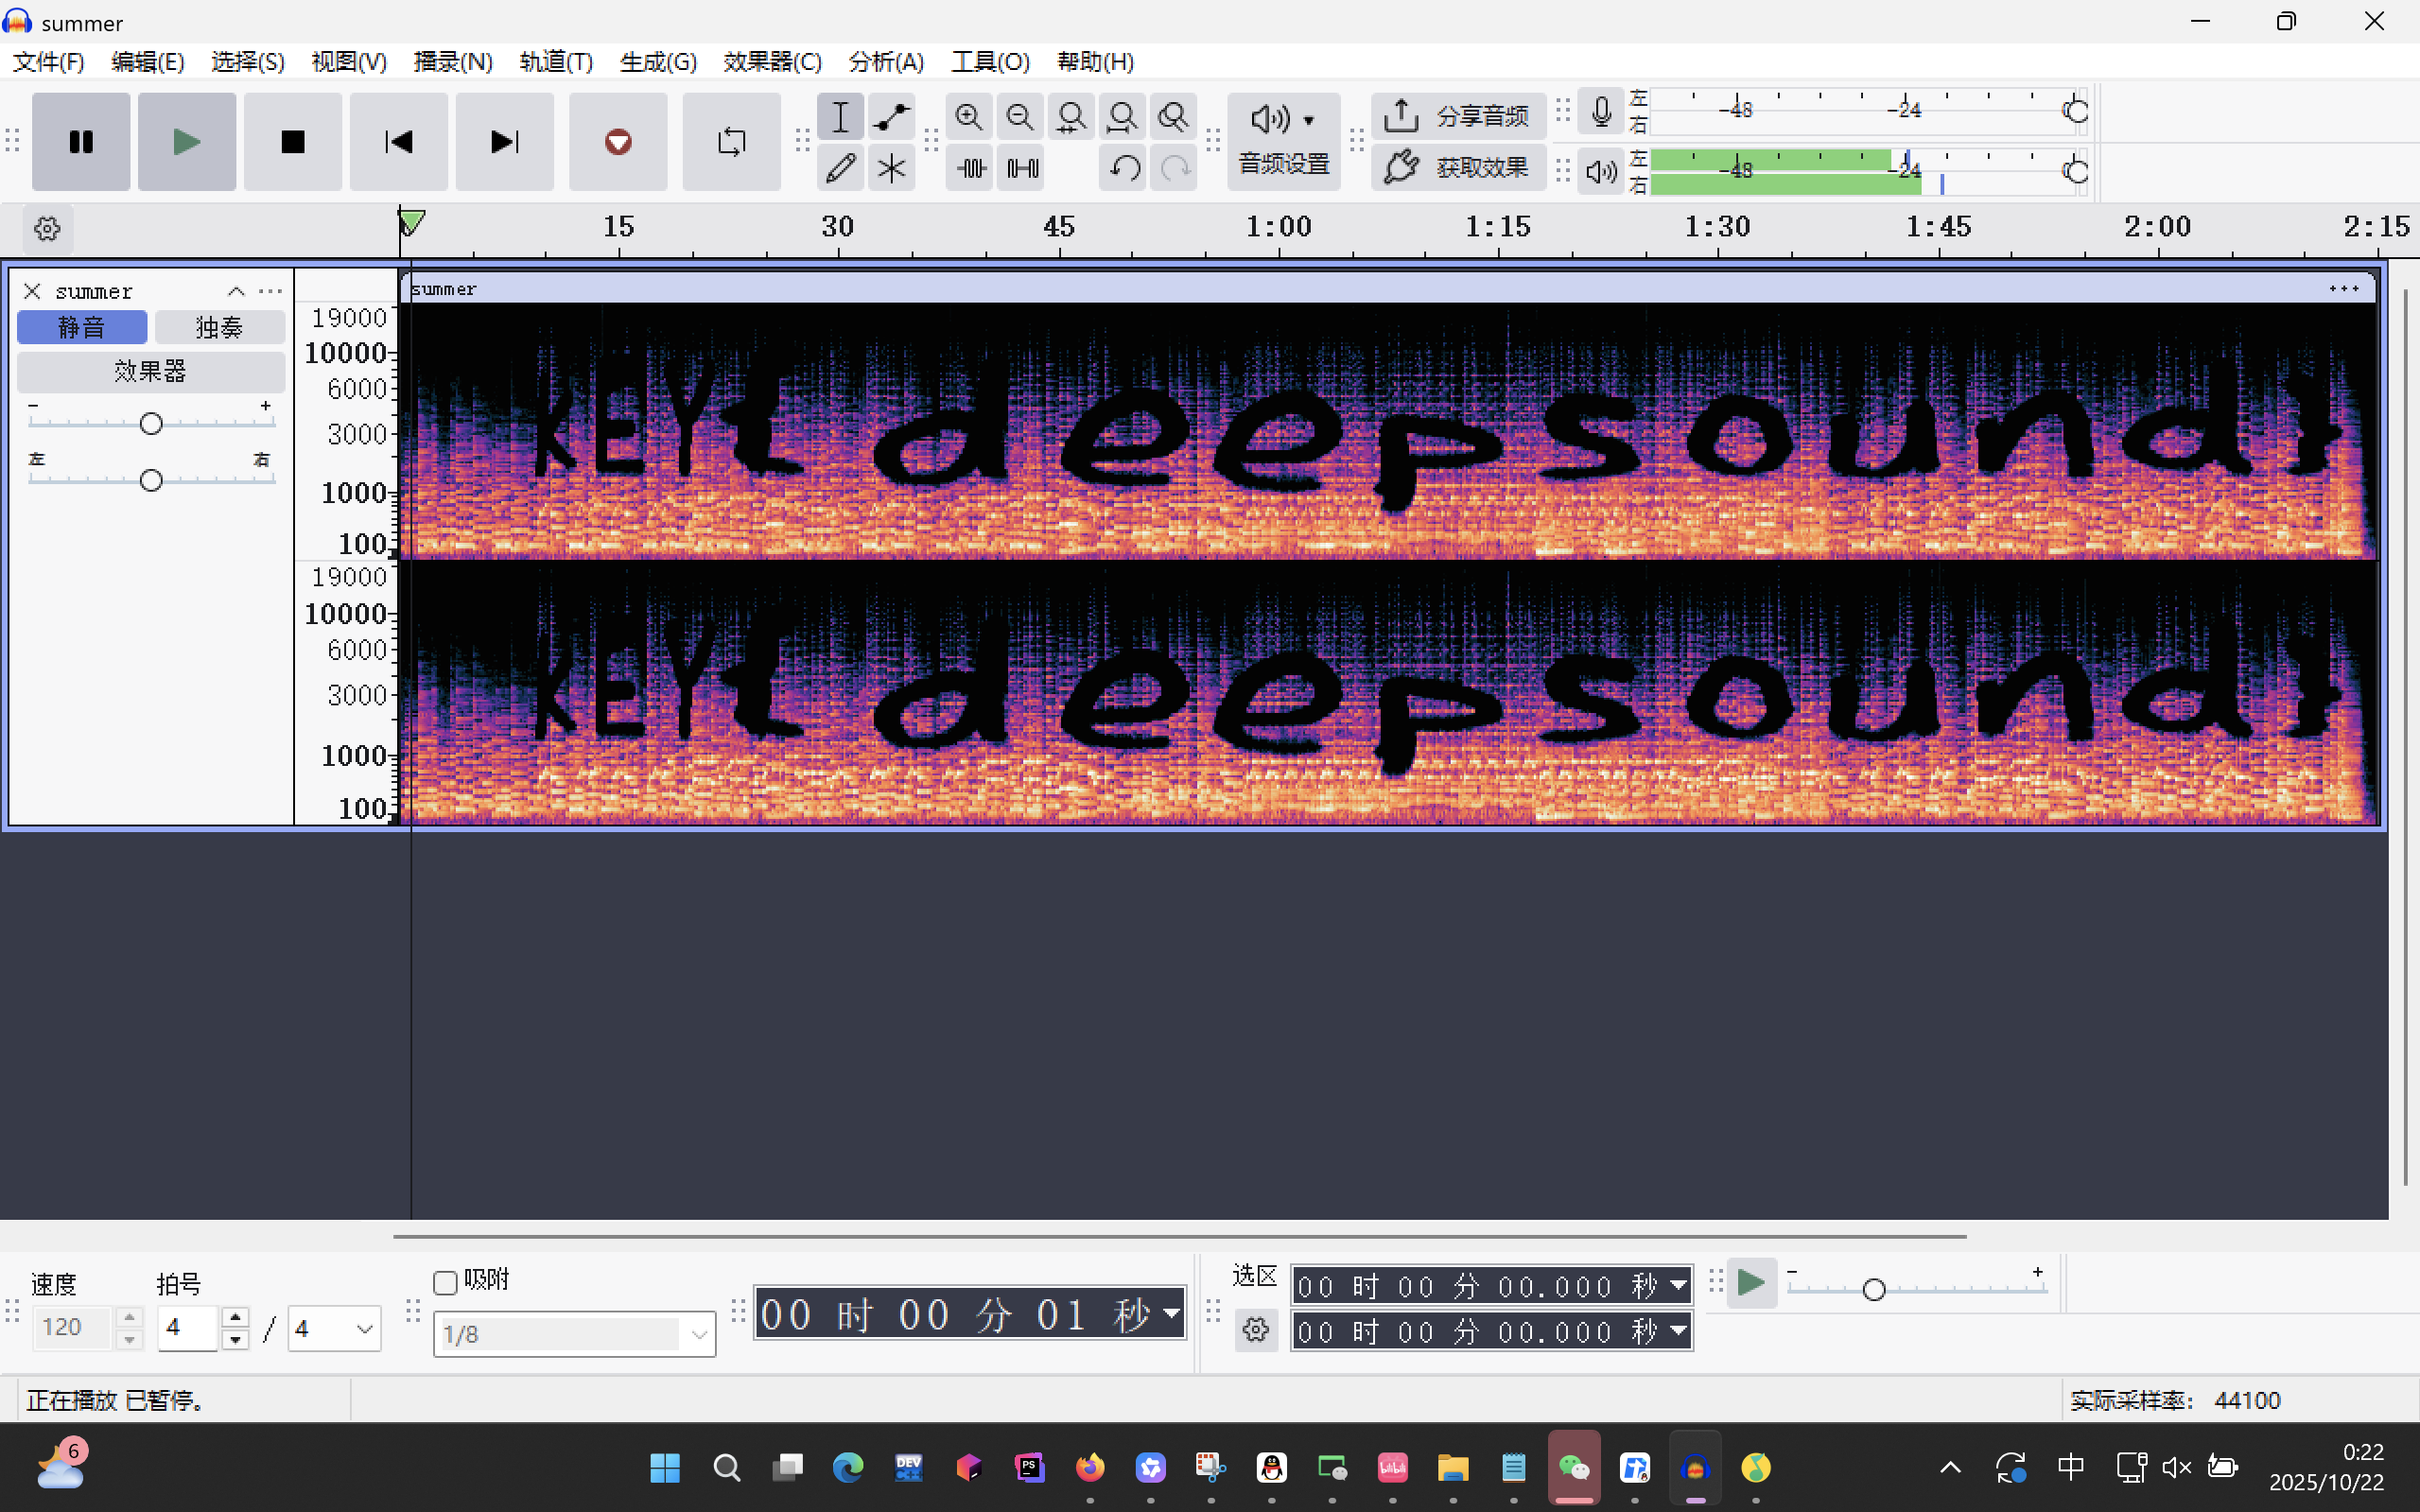
Task: Collapse the summer track with chevron
Action: [x=236, y=291]
